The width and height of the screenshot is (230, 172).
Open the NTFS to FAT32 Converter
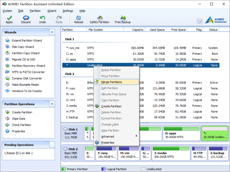(28, 72)
